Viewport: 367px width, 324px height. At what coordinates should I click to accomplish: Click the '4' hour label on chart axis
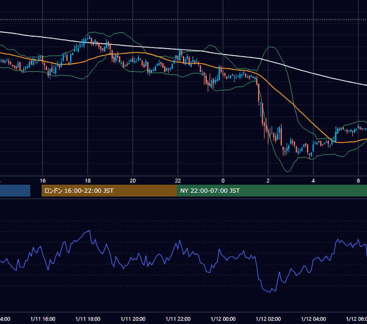click(313, 181)
